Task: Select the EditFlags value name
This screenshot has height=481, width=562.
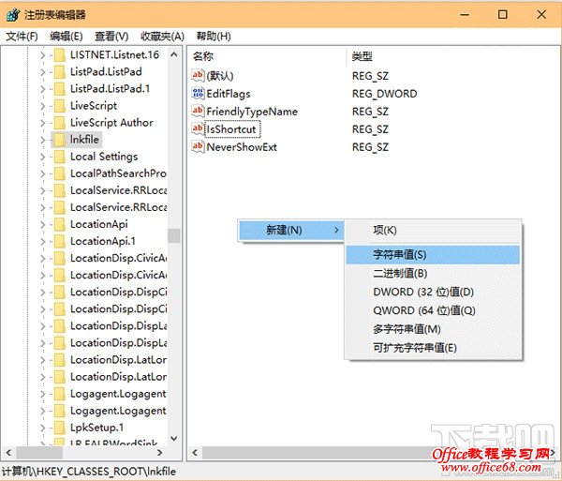Action: tap(229, 94)
